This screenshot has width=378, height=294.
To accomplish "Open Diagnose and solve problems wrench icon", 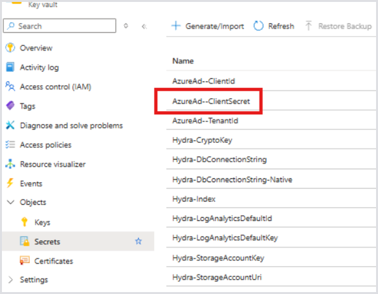I will [x=10, y=125].
